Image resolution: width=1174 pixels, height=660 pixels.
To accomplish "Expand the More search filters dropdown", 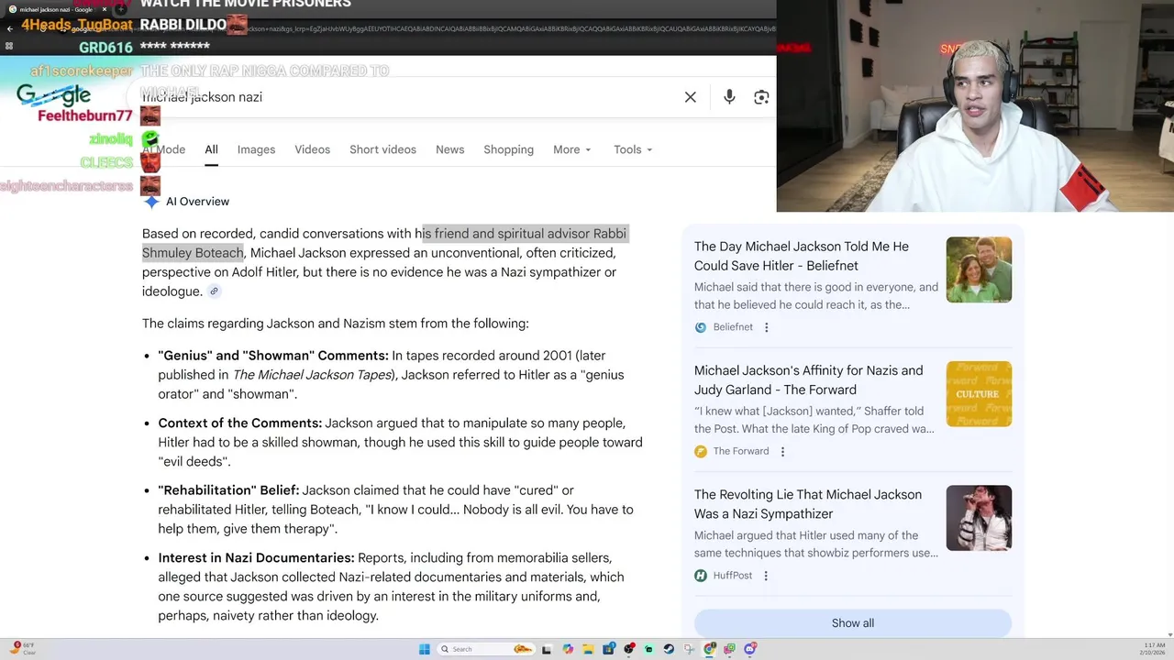I will click(572, 149).
